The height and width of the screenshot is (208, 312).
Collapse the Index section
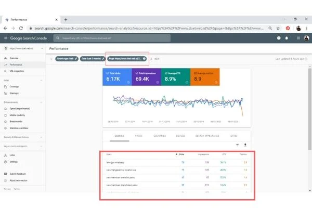pyautogui.click(x=41, y=81)
